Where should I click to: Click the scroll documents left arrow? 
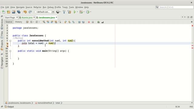click(182, 17)
